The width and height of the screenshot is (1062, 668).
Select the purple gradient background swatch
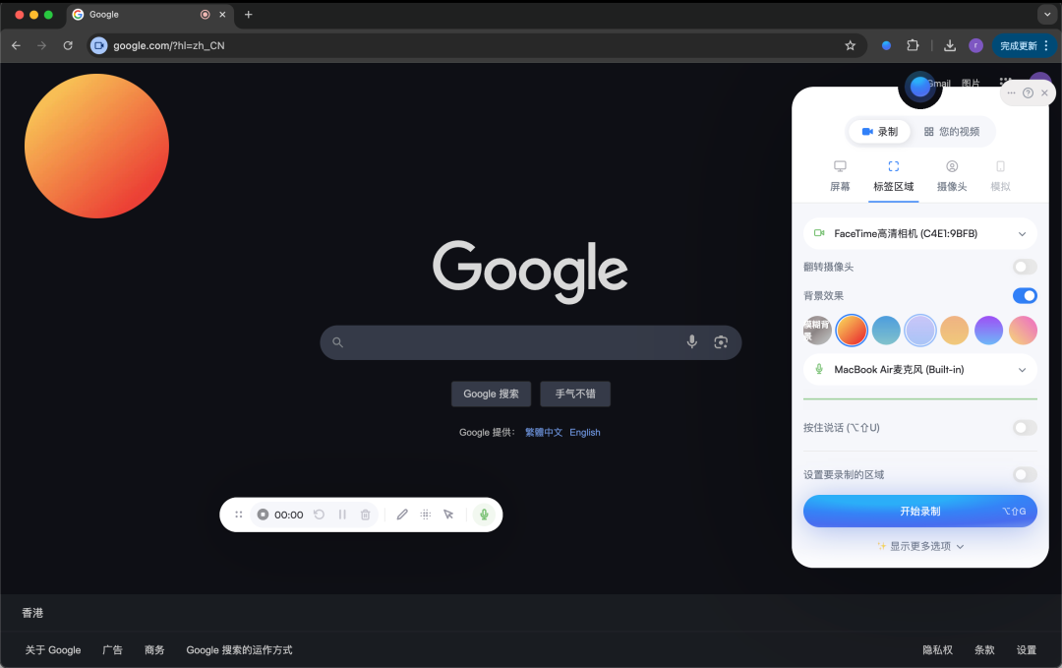pos(988,331)
